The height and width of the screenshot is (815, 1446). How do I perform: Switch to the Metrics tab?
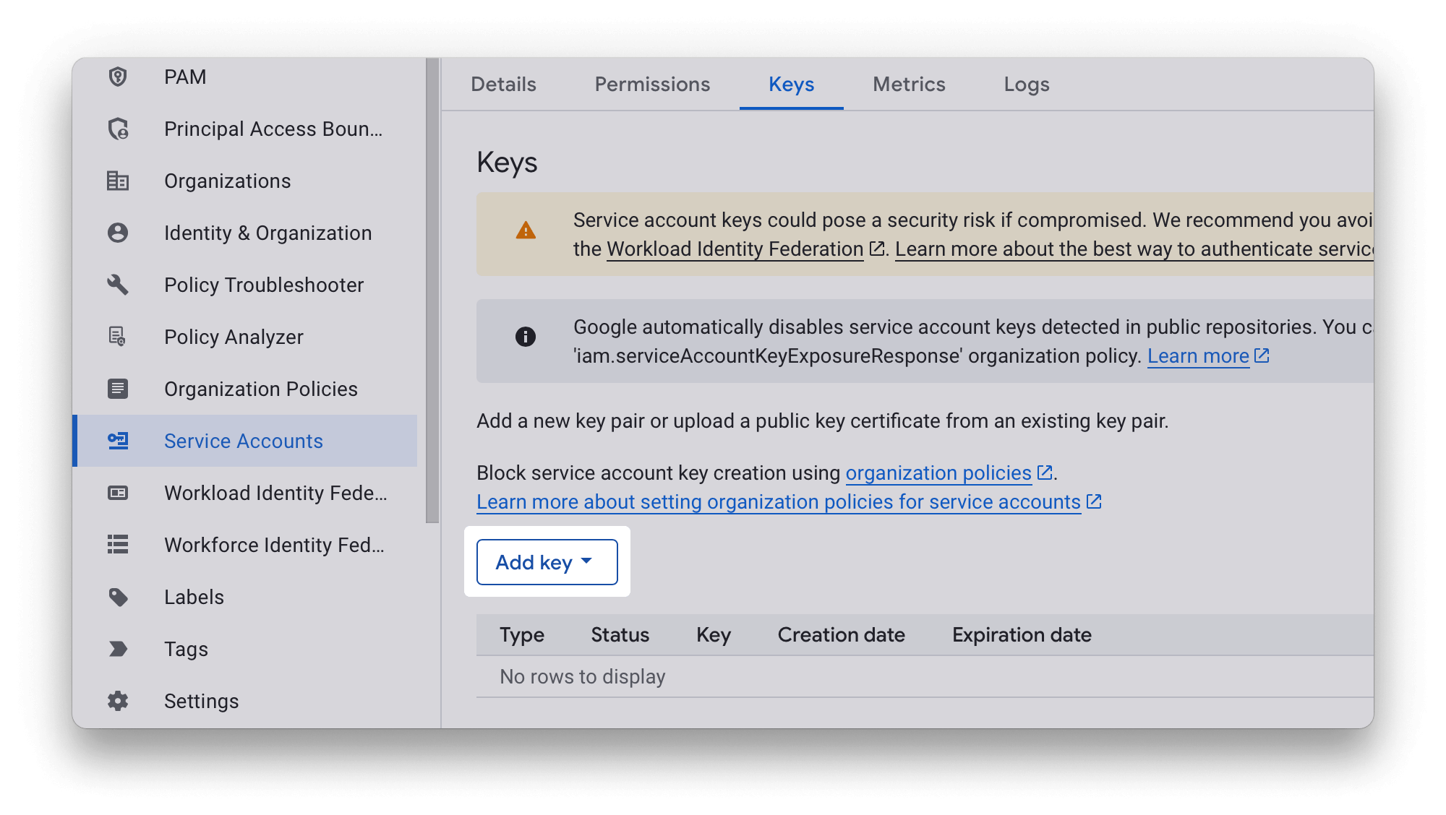click(909, 85)
